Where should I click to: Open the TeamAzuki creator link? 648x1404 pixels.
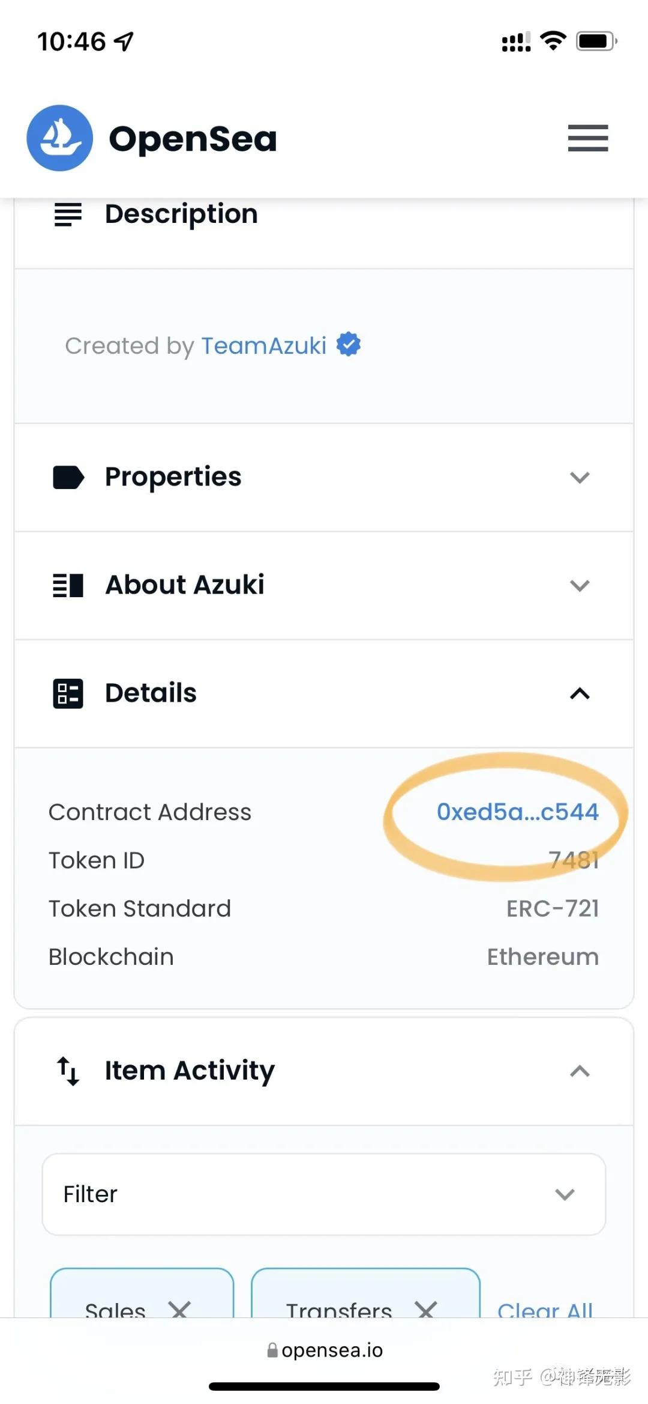263,346
